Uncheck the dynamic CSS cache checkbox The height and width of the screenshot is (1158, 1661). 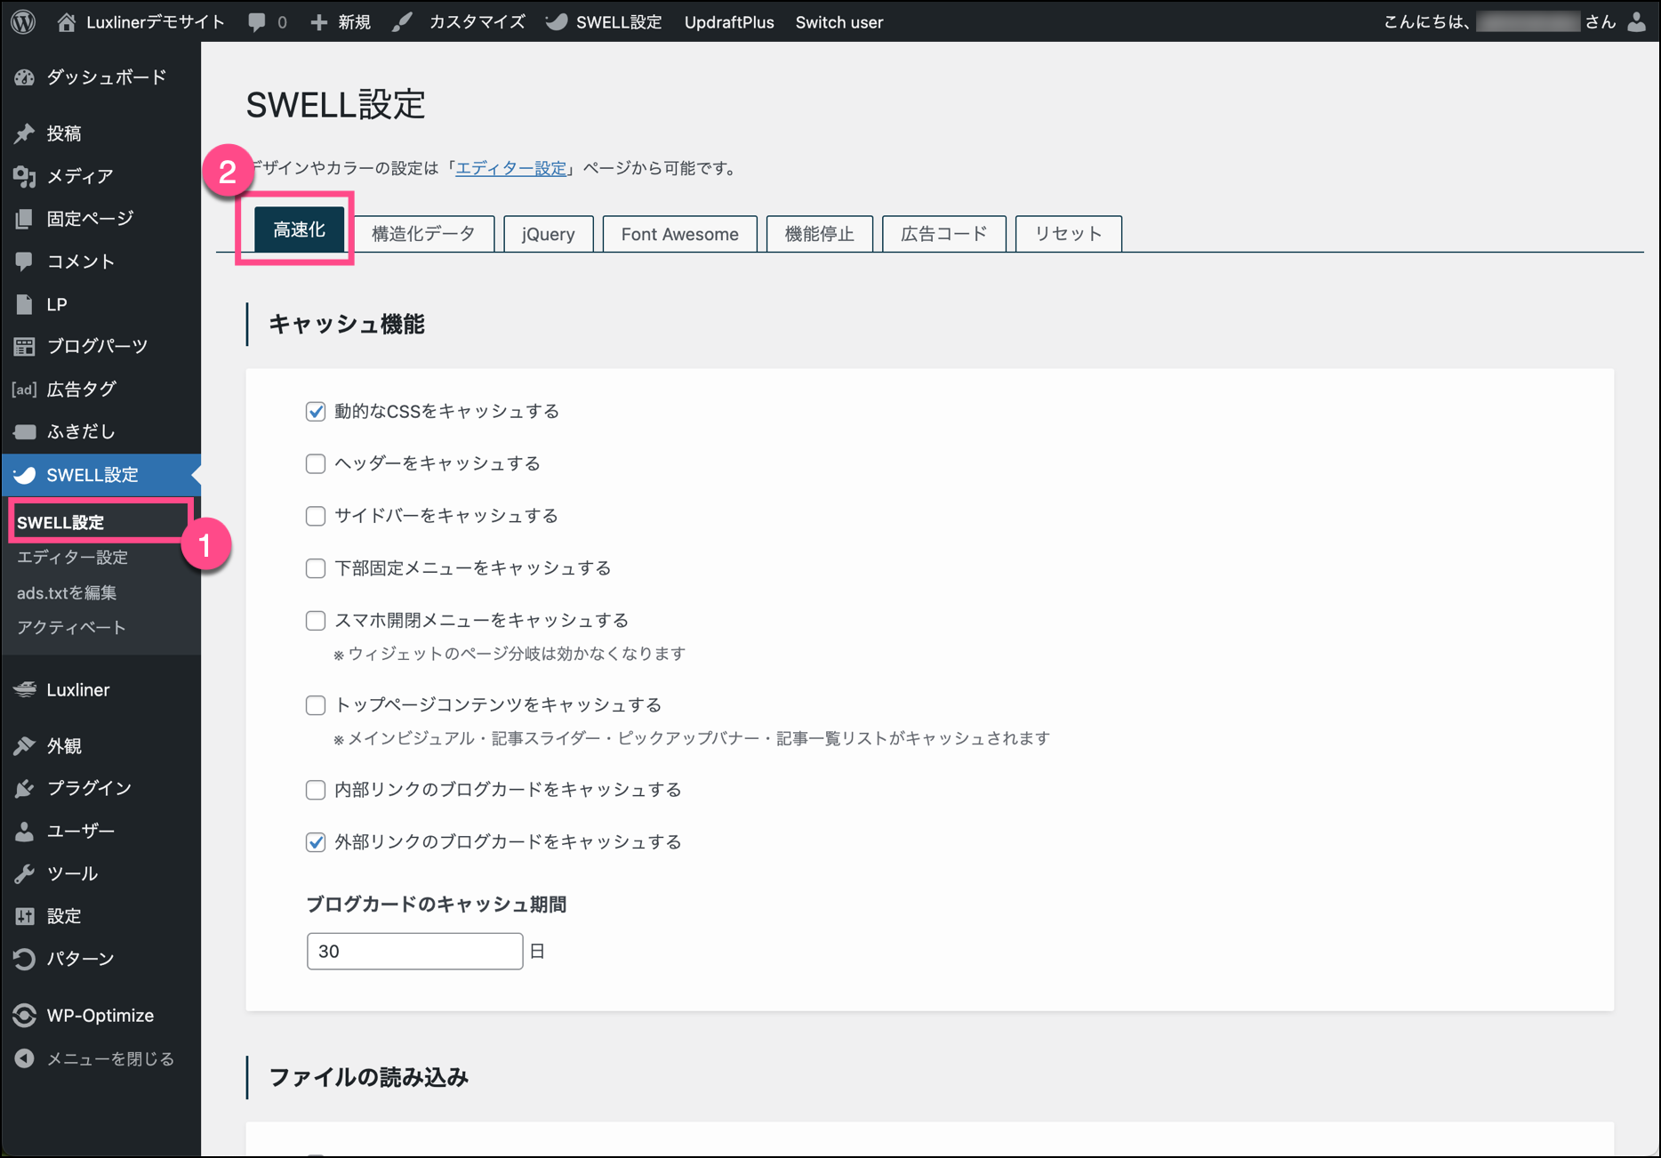pos(316,411)
